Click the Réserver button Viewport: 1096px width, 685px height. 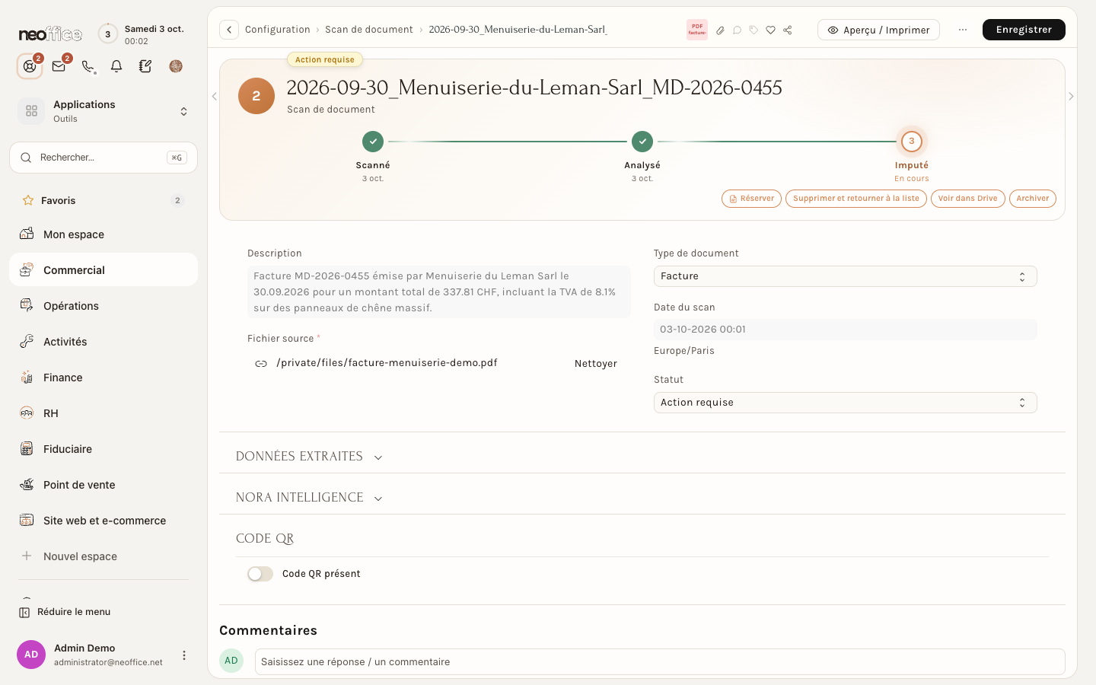click(x=751, y=199)
